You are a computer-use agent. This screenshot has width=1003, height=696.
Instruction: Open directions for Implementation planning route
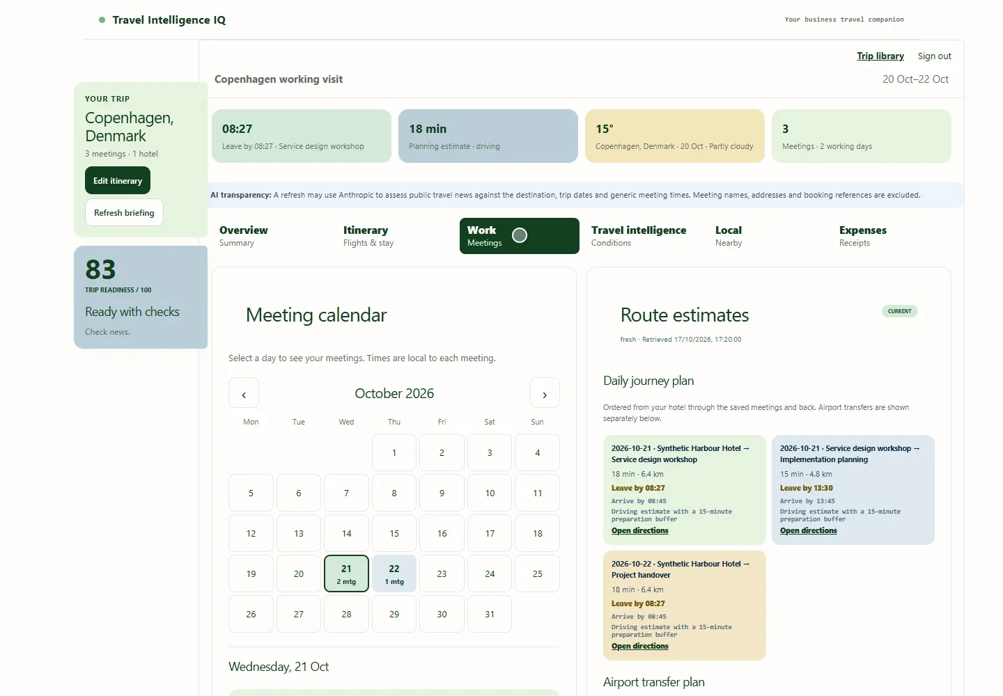(x=809, y=530)
